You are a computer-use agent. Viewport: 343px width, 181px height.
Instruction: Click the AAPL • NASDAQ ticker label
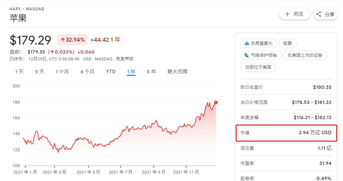coord(27,9)
